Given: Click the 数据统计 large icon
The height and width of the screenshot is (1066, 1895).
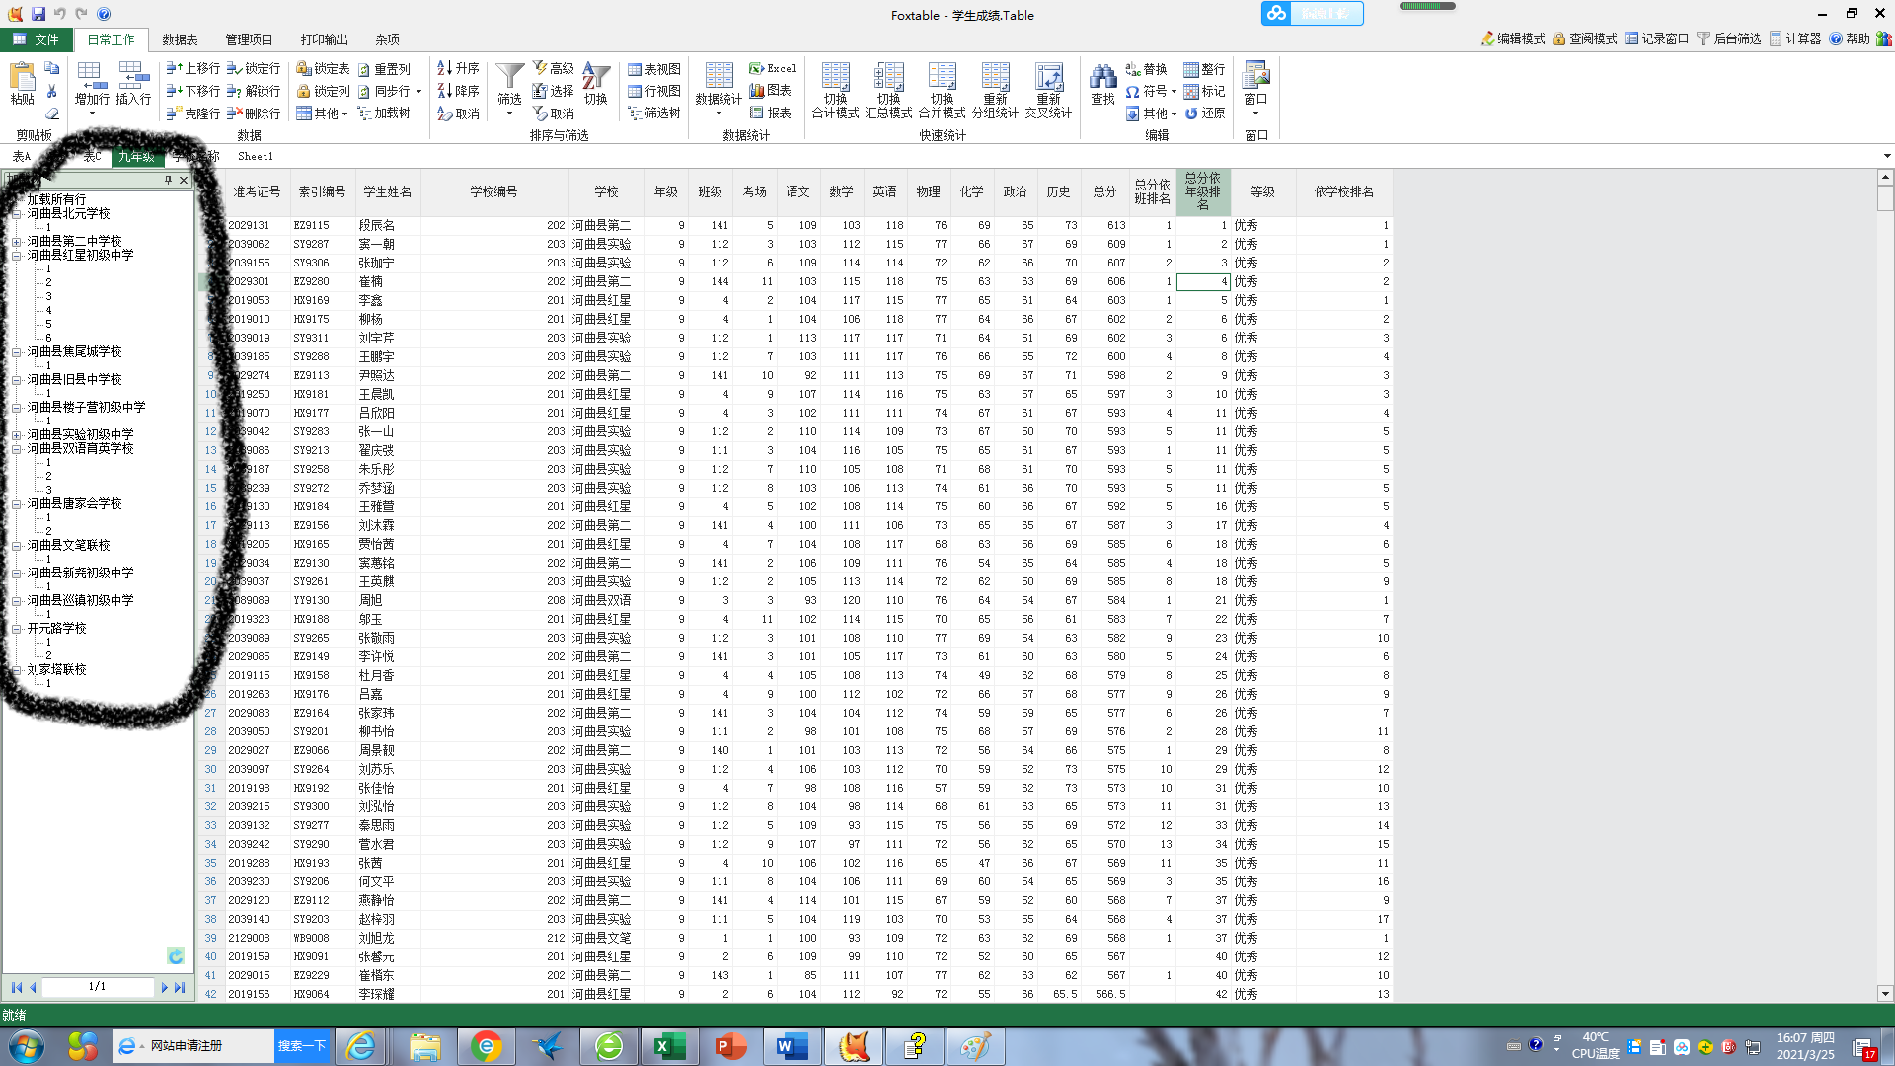Looking at the screenshot, I should pyautogui.click(x=719, y=83).
